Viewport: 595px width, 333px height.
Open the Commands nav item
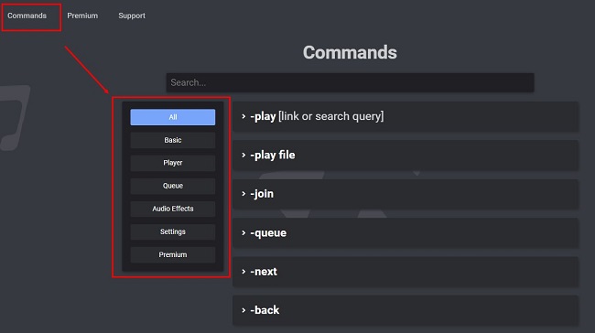27,16
